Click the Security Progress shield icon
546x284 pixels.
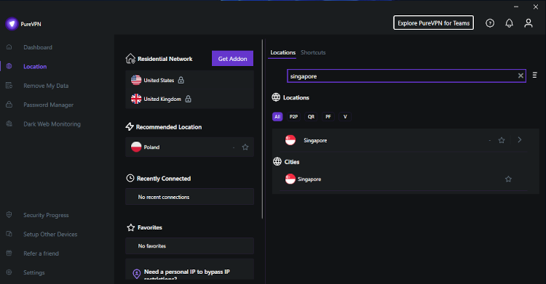(x=9, y=214)
